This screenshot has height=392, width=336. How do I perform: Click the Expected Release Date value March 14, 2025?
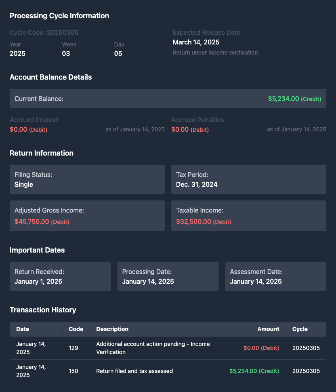coord(196,42)
